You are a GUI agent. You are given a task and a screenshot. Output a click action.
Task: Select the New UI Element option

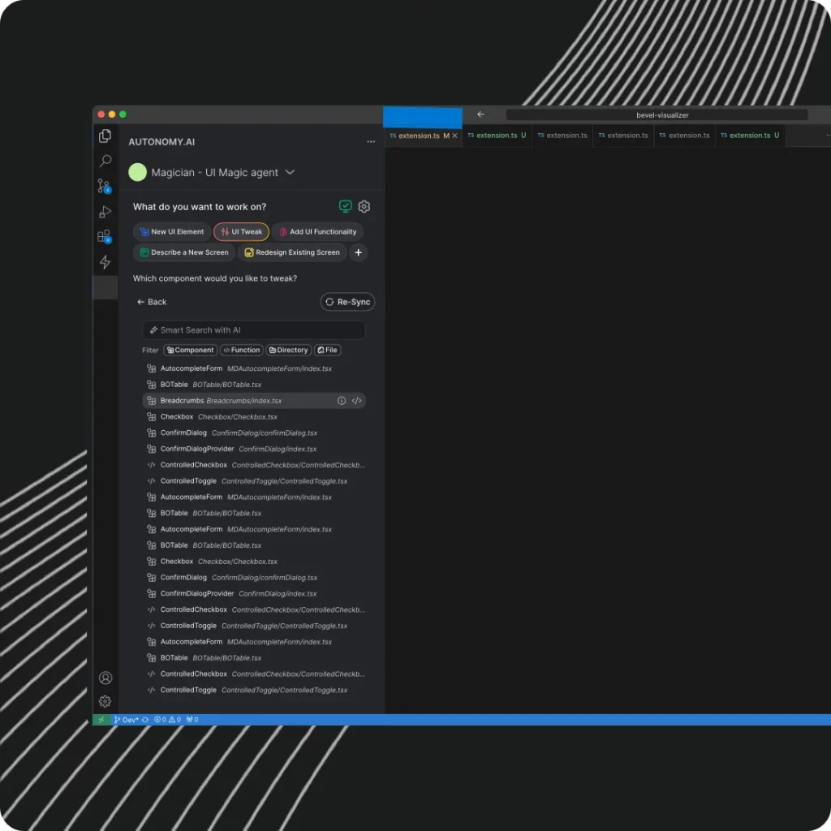pos(172,232)
